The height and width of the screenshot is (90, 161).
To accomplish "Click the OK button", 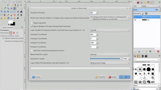I will coord(125,77).
